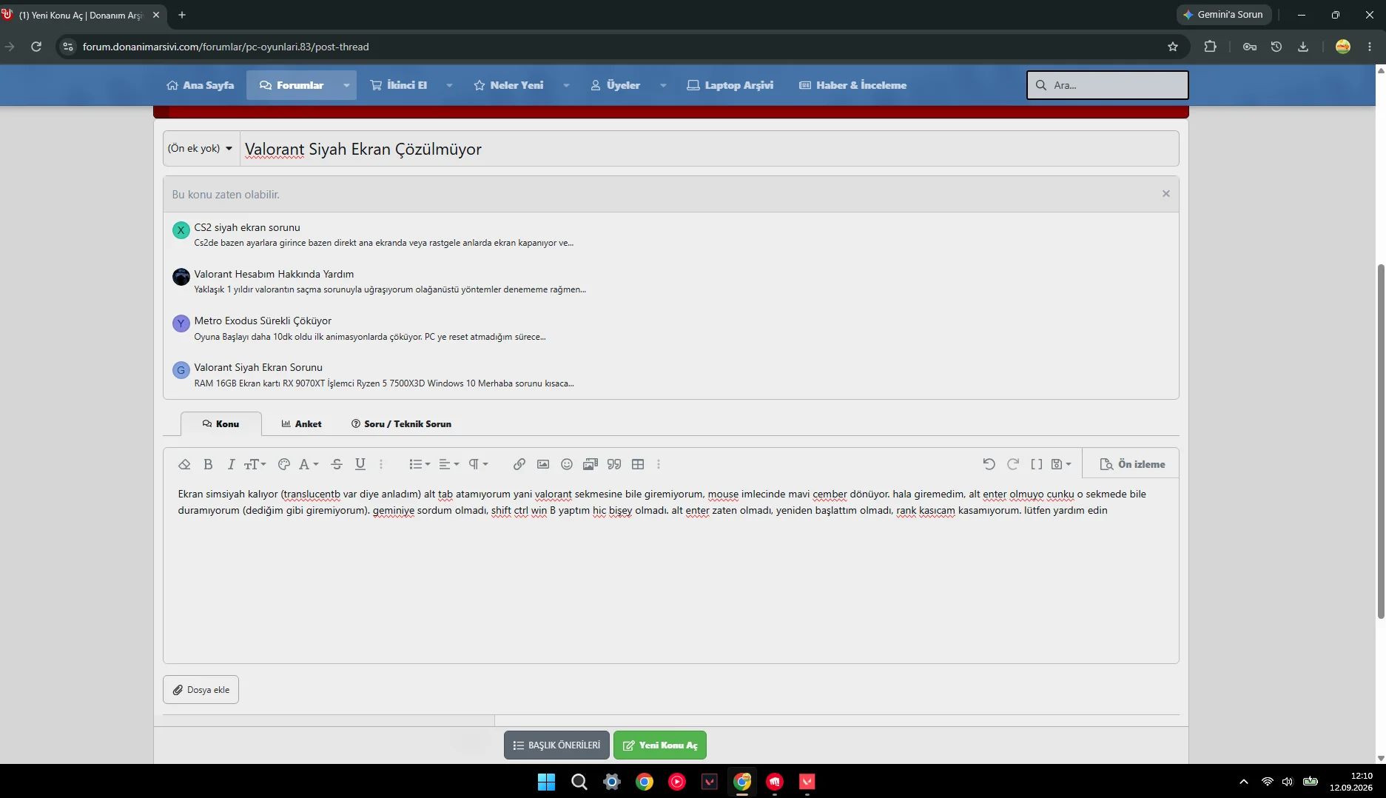Click the thread title input field
Image resolution: width=1386 pixels, height=798 pixels.
coord(709,149)
